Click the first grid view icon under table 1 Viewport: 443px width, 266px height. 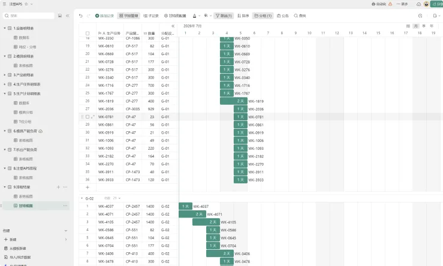pos(16,38)
